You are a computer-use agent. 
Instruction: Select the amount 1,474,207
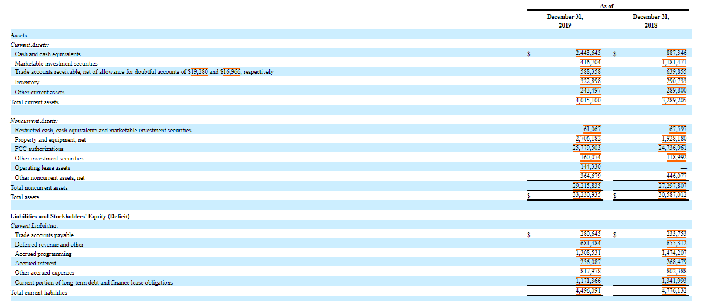(x=674, y=253)
